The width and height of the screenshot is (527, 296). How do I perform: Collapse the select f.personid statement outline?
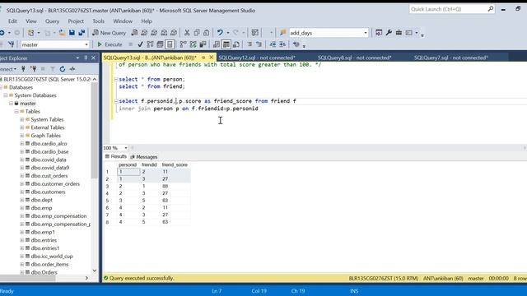click(x=116, y=101)
